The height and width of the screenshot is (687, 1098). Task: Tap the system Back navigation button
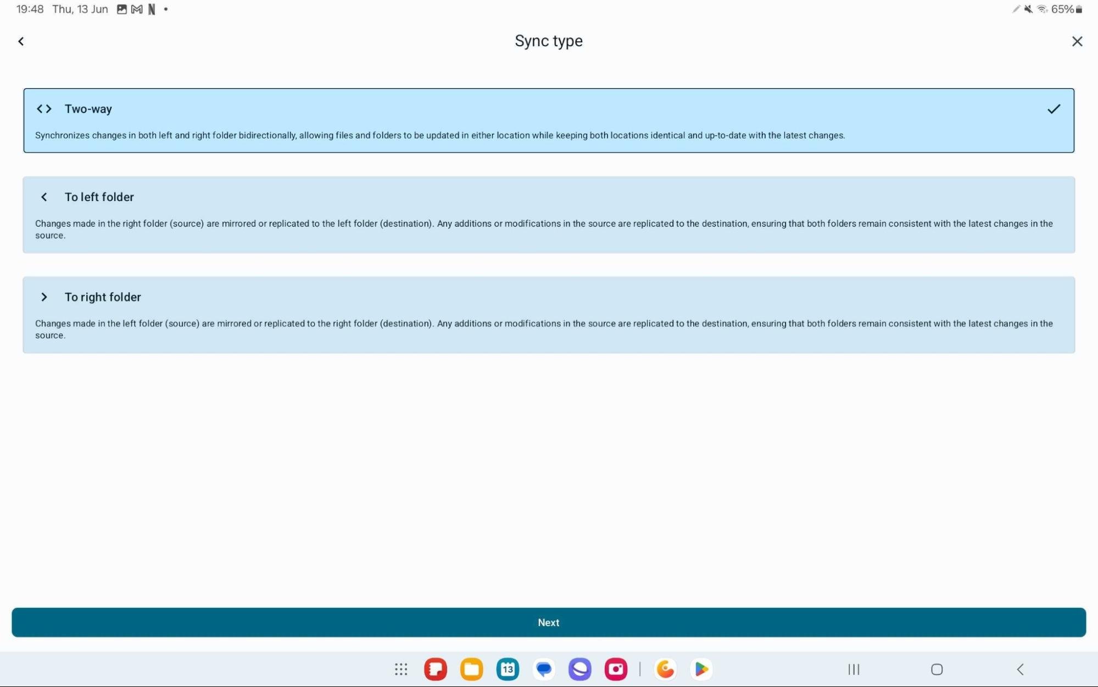coord(1021,669)
